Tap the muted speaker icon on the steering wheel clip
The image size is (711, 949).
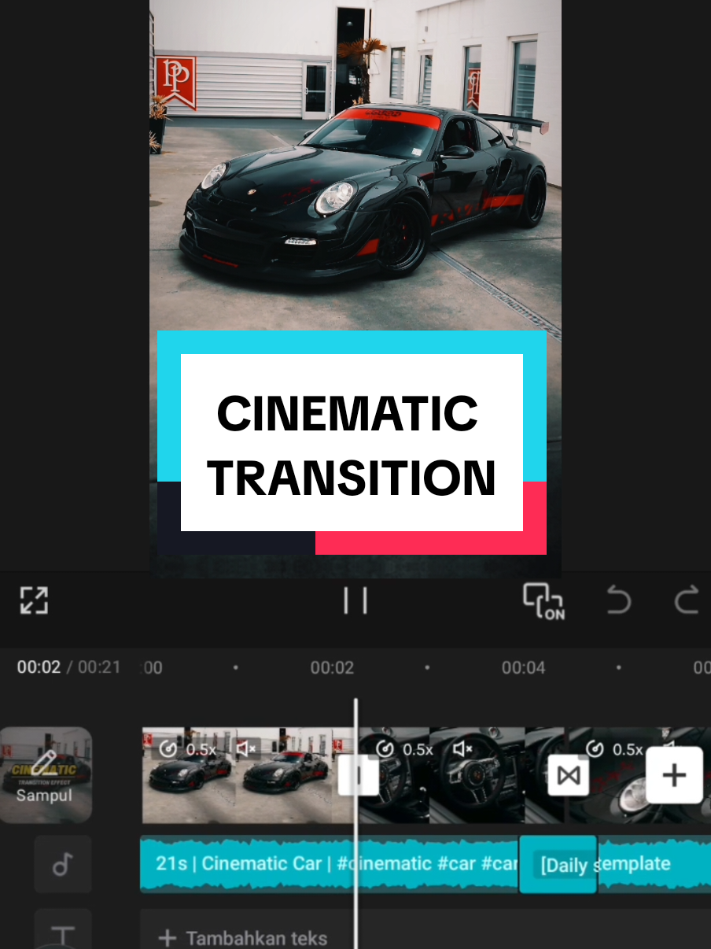(463, 749)
